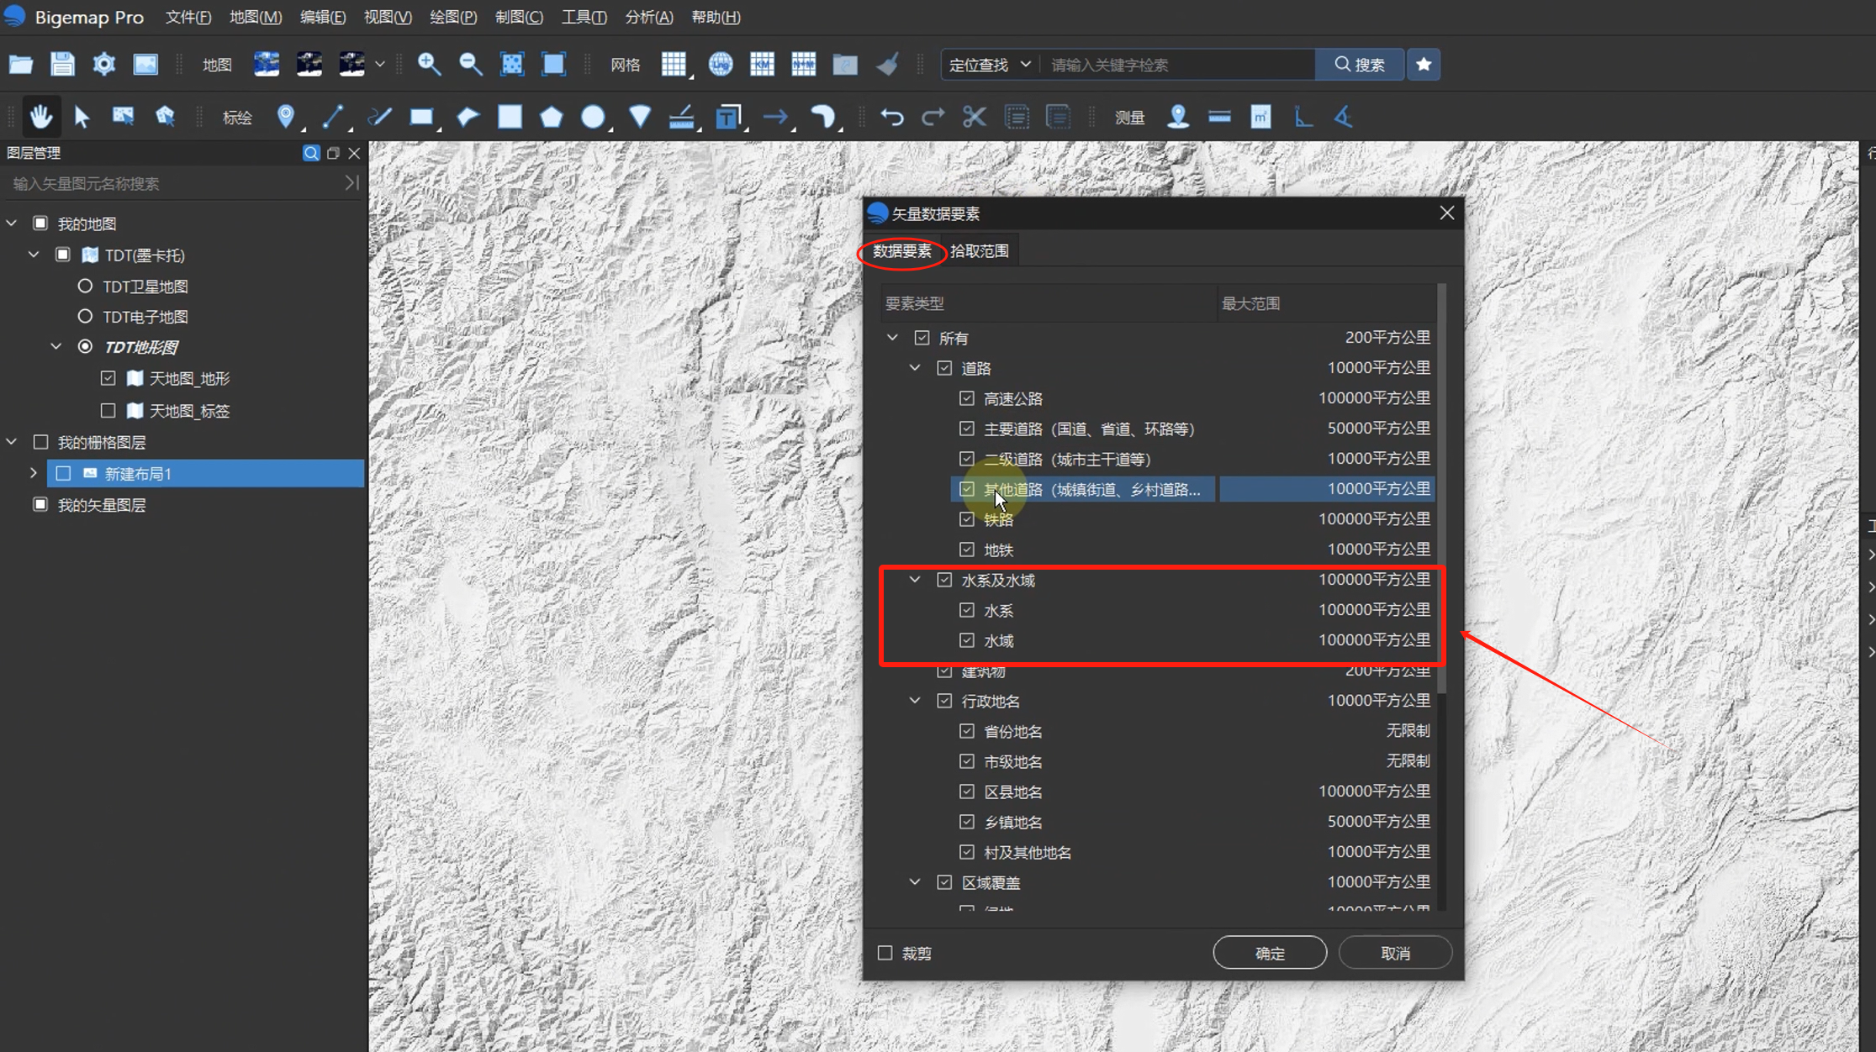Viewport: 1876px width, 1052px height.
Task: Collapse the 水系及水域 group
Action: (x=915, y=580)
